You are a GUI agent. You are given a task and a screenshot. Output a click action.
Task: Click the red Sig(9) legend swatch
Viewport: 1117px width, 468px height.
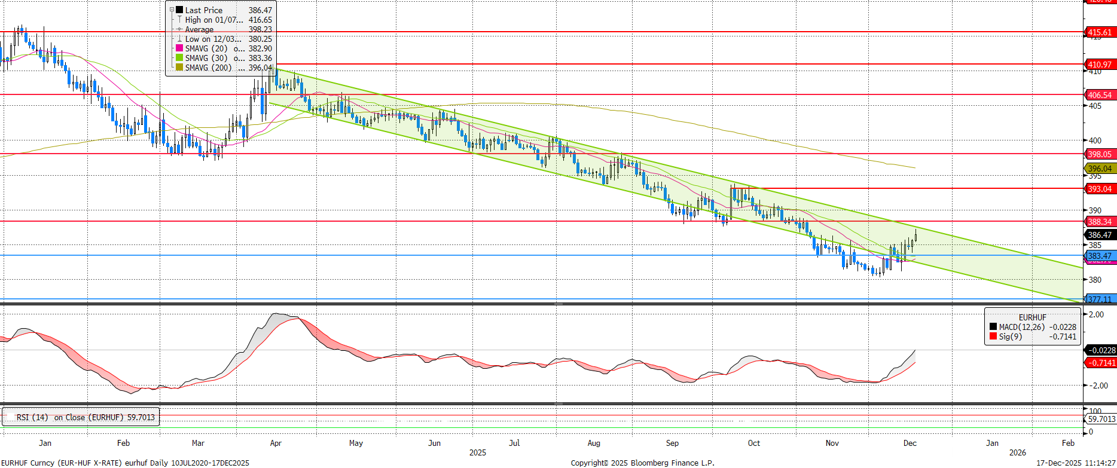[x=993, y=337]
